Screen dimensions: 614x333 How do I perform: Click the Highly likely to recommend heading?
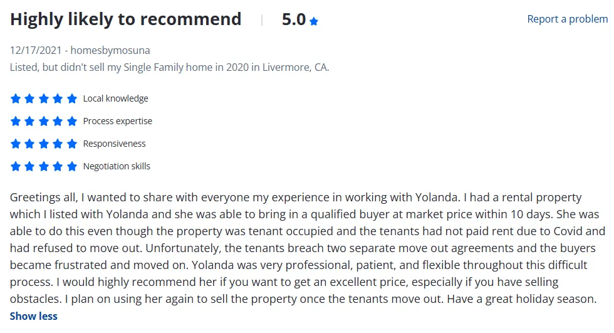tap(125, 19)
